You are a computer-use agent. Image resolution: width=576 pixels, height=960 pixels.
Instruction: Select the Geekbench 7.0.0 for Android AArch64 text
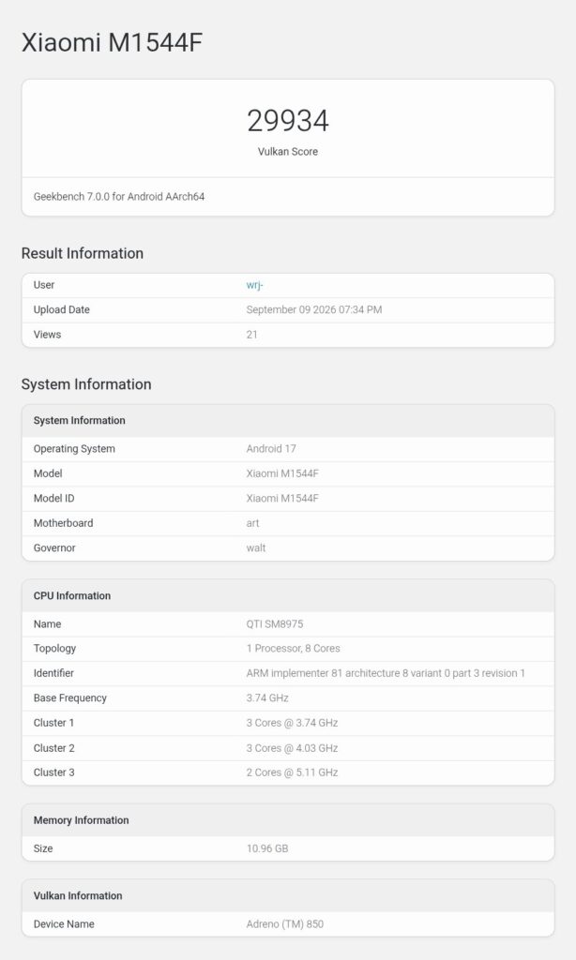(x=119, y=197)
